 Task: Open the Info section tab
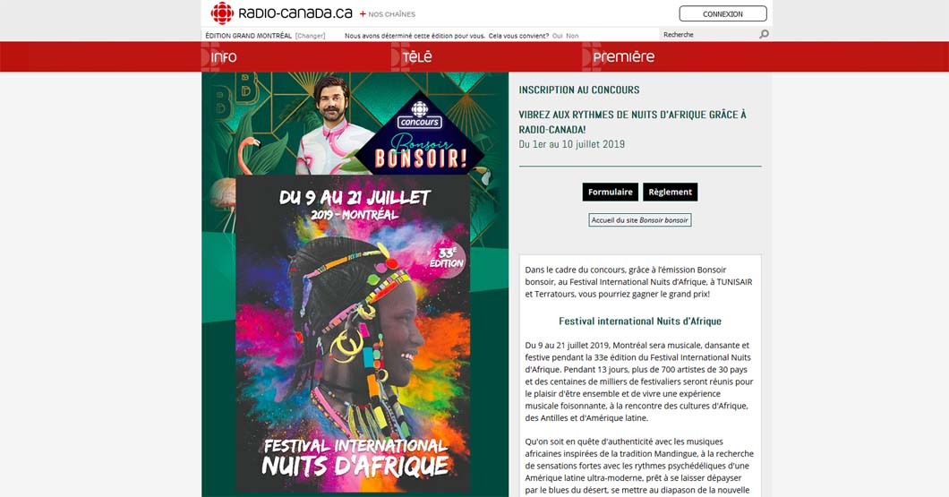coord(224,57)
